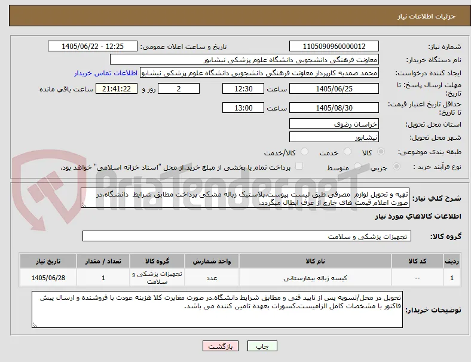Click the بازگشت (back) button
471x362 pixels.
[221, 346]
